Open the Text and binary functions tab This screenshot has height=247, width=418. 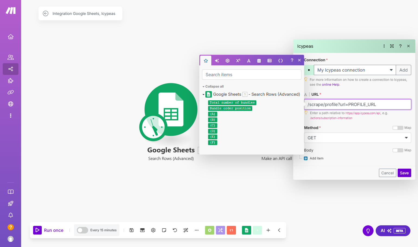(x=249, y=60)
